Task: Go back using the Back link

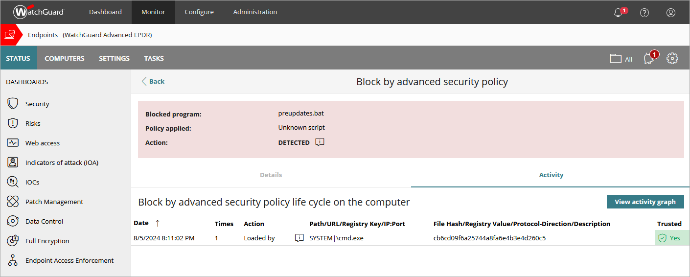Action: [153, 81]
